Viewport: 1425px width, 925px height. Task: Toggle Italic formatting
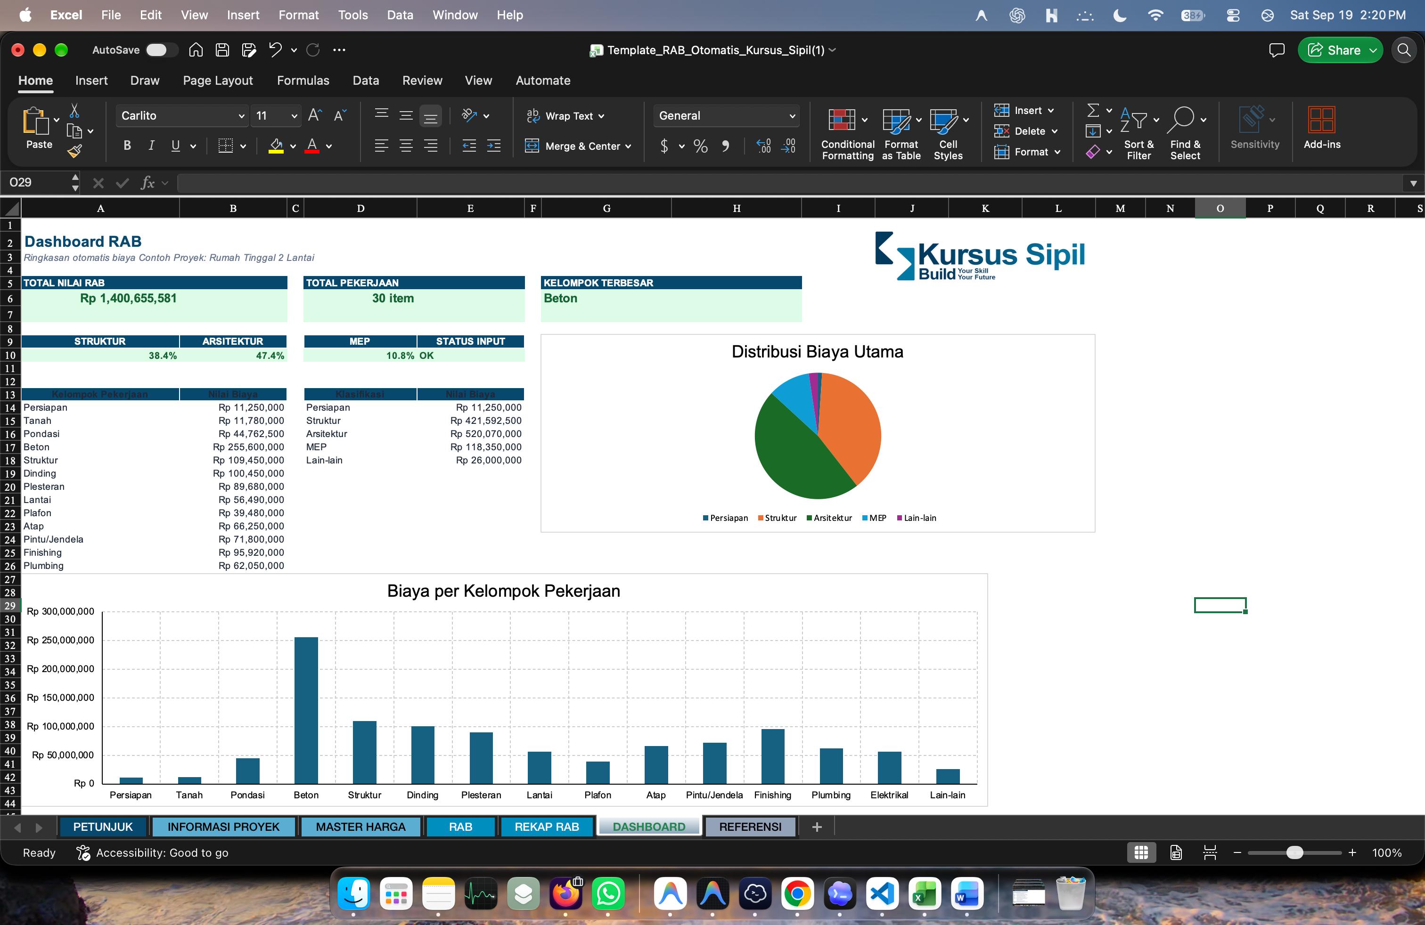(151, 146)
